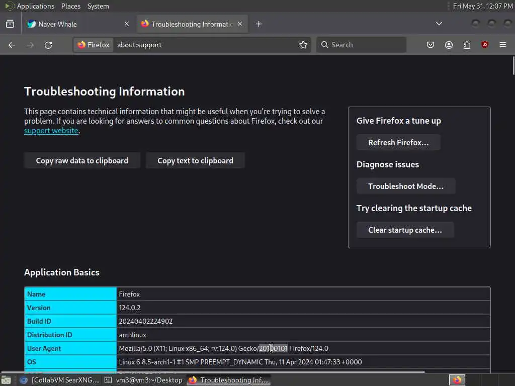Viewport: 515px width, 386px height.
Task: Switch to vm3@vm3 Desktop terminal window
Action: click(x=143, y=380)
